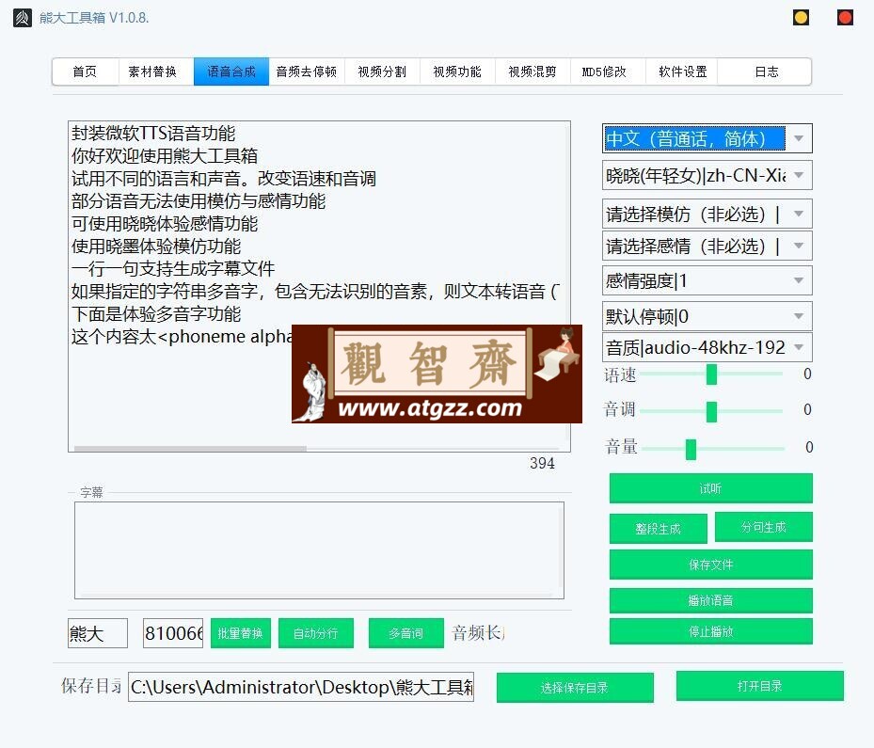Click the line 你好欢迎使用熊大工具箱
The width and height of the screenshot is (874, 748).
pyautogui.click(x=165, y=156)
